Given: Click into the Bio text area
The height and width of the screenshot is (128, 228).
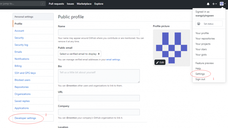Looking at the screenshot, I should click(99, 76).
